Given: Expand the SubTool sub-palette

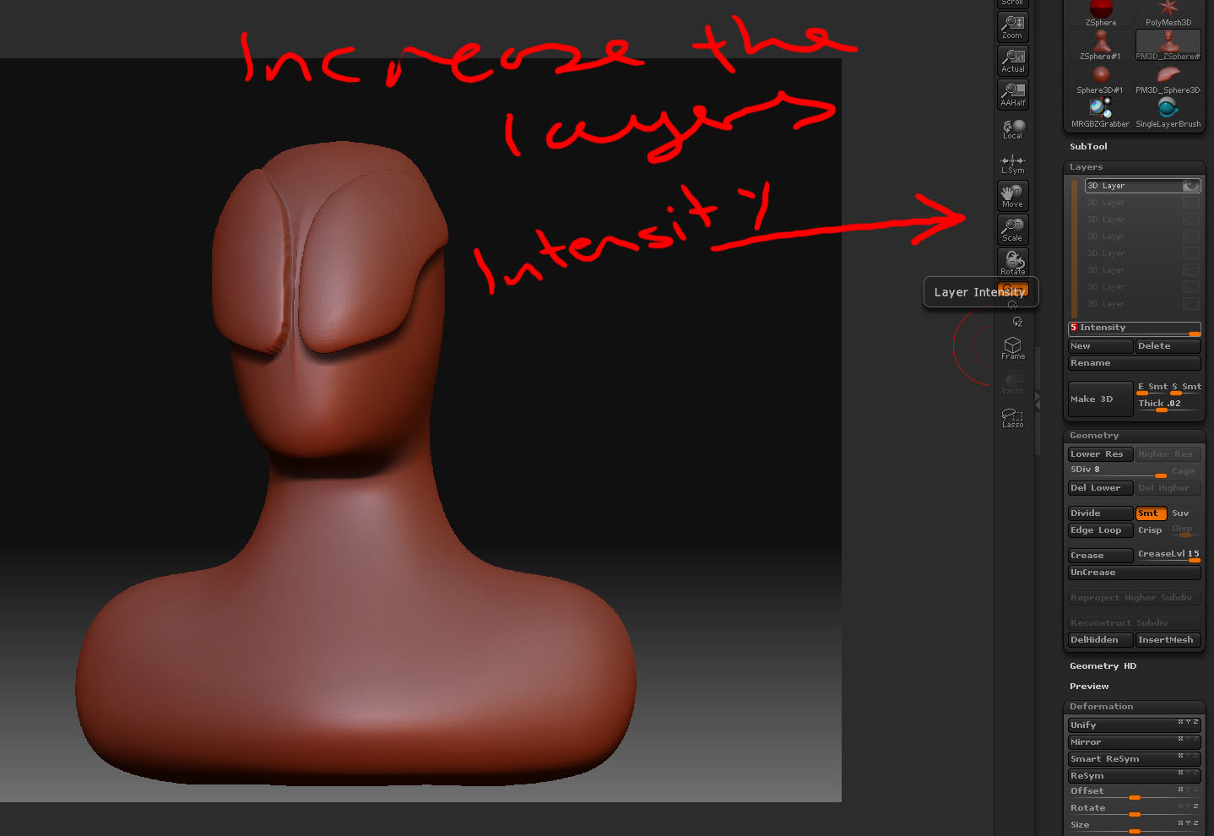Looking at the screenshot, I should (1088, 147).
